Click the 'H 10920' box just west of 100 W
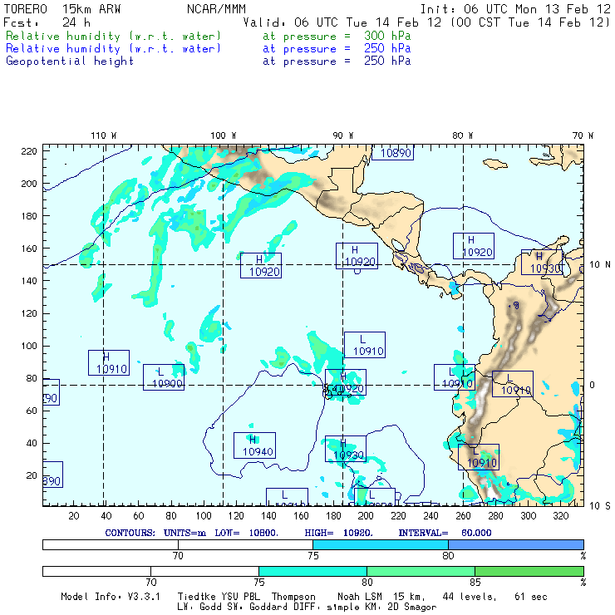615x615 pixels. 261,266
